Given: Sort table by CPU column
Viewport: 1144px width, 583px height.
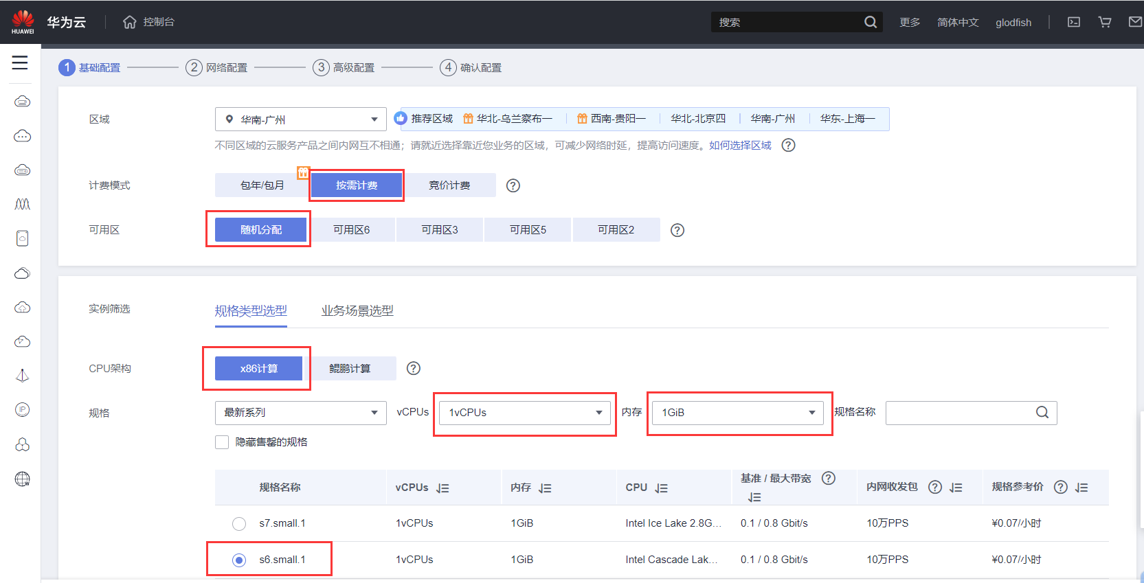Looking at the screenshot, I should pyautogui.click(x=661, y=488).
